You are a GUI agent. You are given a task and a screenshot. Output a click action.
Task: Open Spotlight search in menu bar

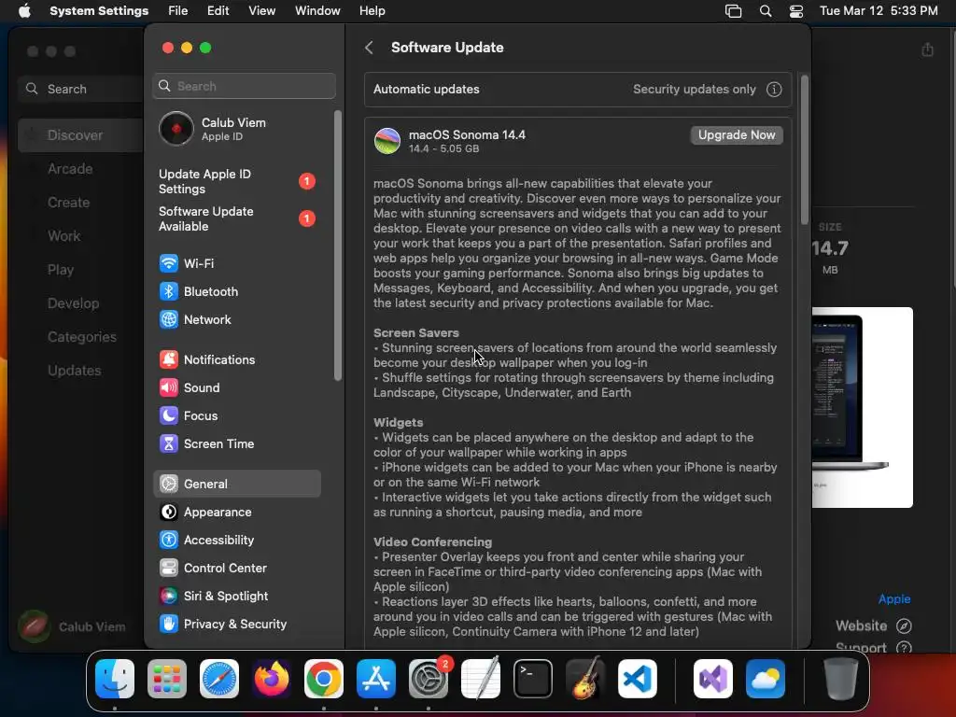click(766, 11)
